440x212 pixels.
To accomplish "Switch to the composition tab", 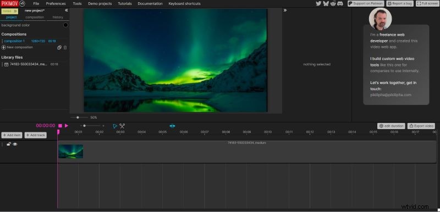I will click(x=35, y=17).
